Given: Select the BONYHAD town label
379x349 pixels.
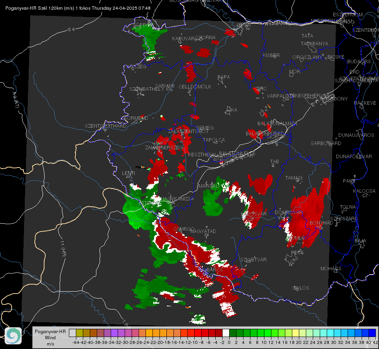Looking at the screenshot, I should pyautogui.click(x=321, y=223).
